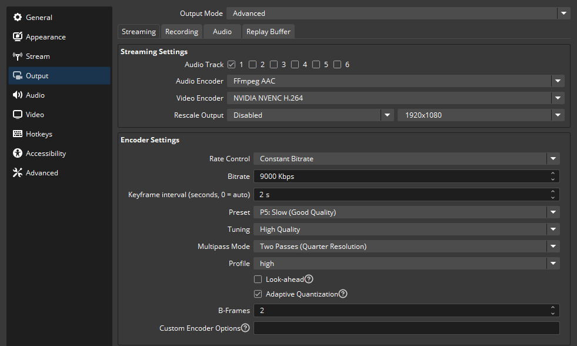Enable audio track 2 checkbox
The image size is (577, 346).
click(x=252, y=65)
